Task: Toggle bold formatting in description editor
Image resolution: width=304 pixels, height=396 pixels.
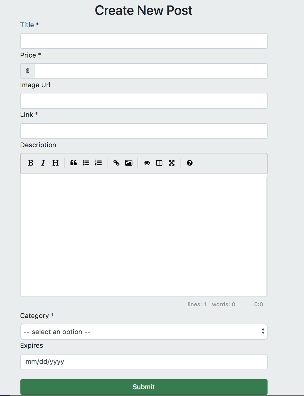Action: click(31, 163)
